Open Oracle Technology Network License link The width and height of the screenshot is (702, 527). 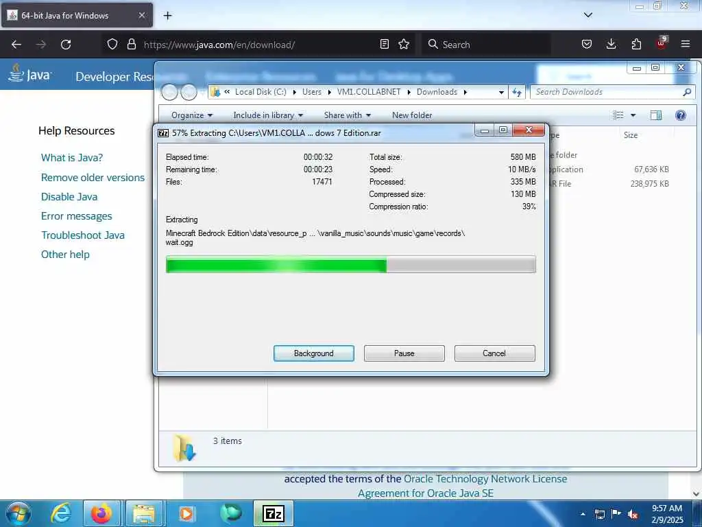(x=485, y=478)
